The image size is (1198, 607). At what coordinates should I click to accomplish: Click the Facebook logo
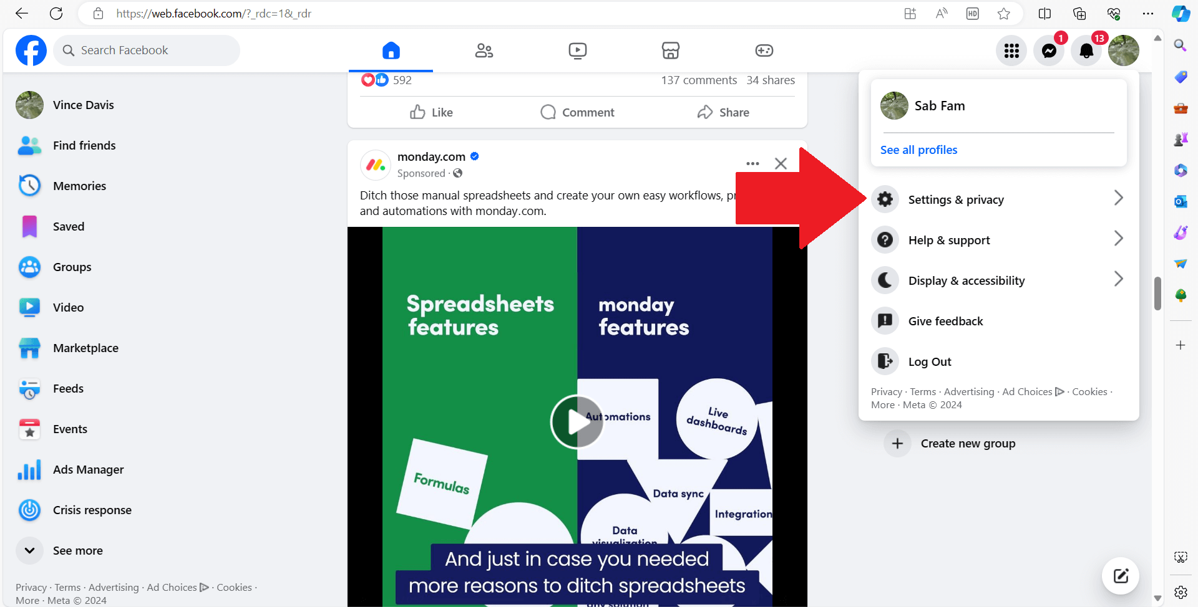[31, 50]
